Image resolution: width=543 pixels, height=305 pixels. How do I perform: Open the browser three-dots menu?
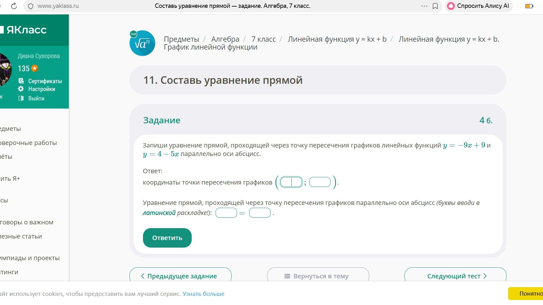tap(424, 6)
